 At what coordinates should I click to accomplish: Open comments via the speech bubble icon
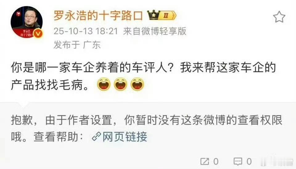coord(238,162)
